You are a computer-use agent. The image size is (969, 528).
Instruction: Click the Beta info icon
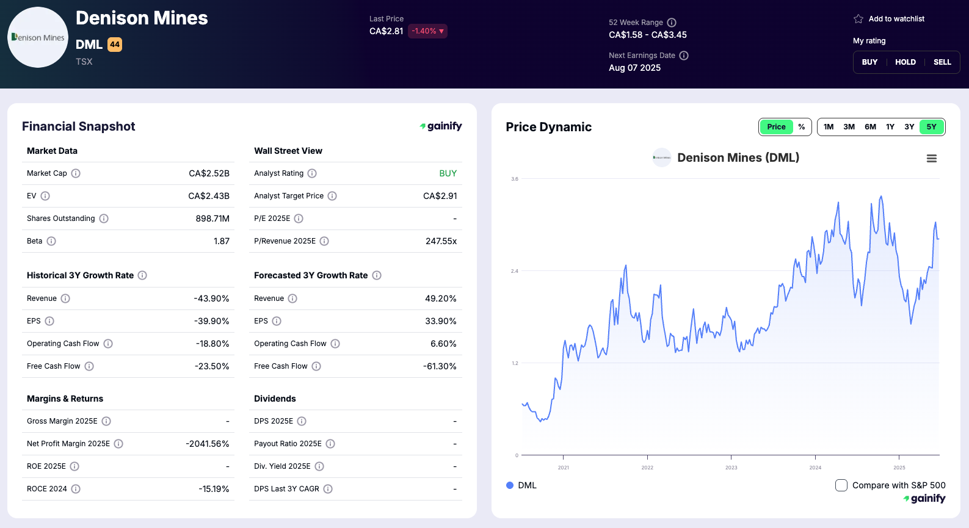tap(51, 241)
